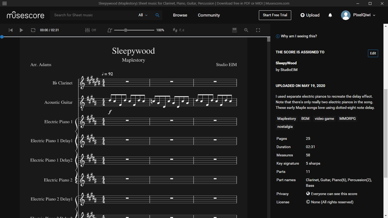Image resolution: width=388 pixels, height=218 pixels.
Task: Toggle fullscreen score view
Action: click(258, 30)
